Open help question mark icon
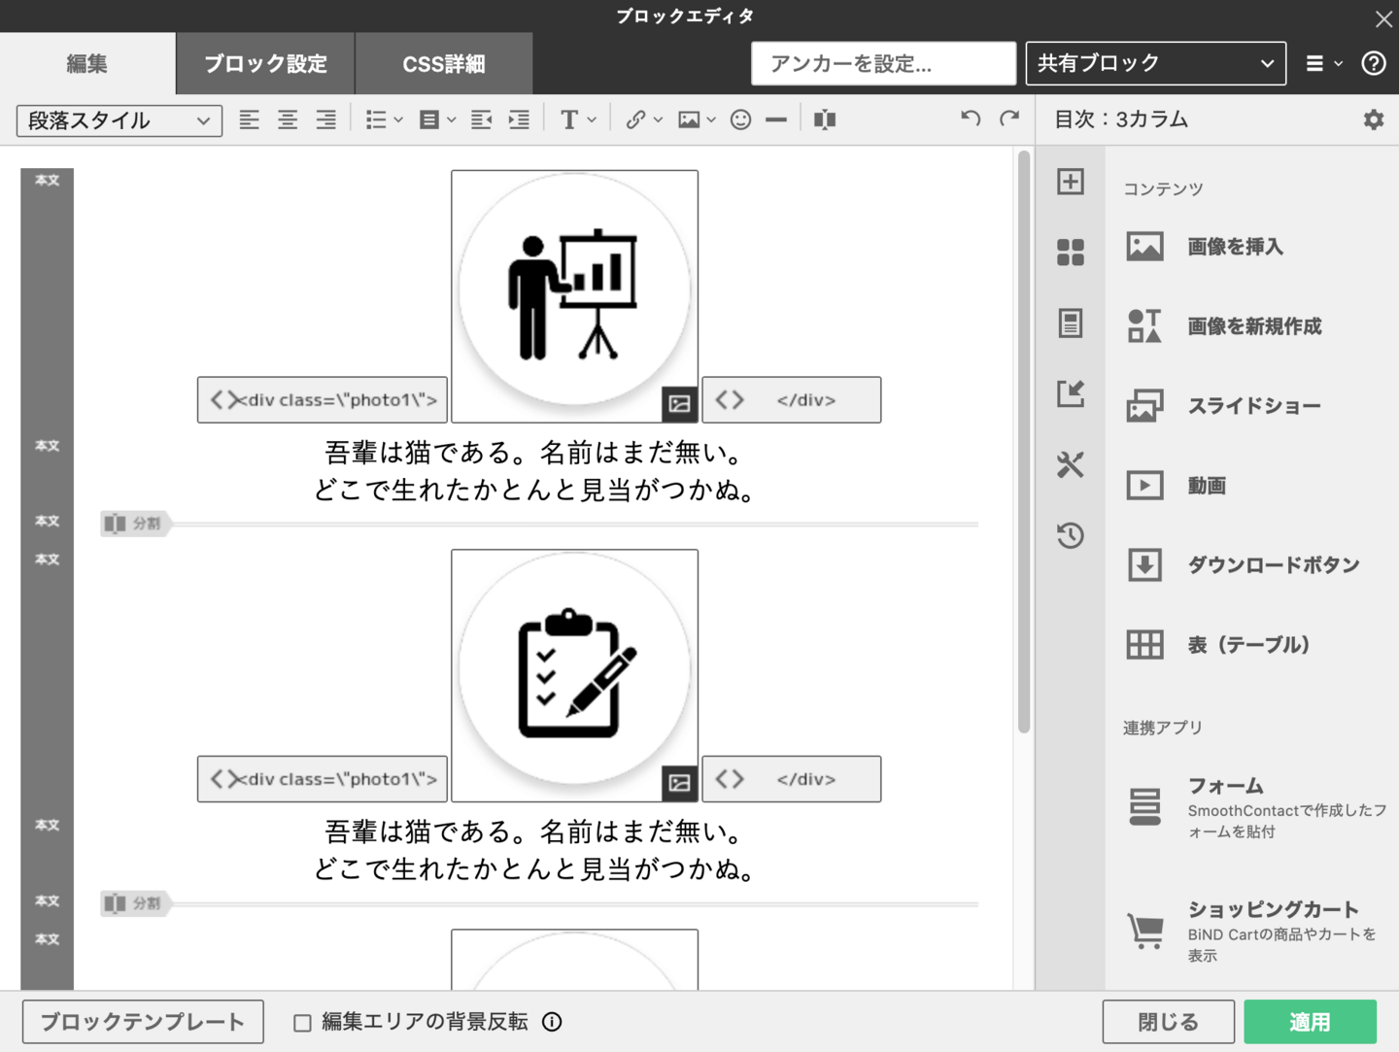Screen dimensions: 1399x1052 tap(1373, 63)
